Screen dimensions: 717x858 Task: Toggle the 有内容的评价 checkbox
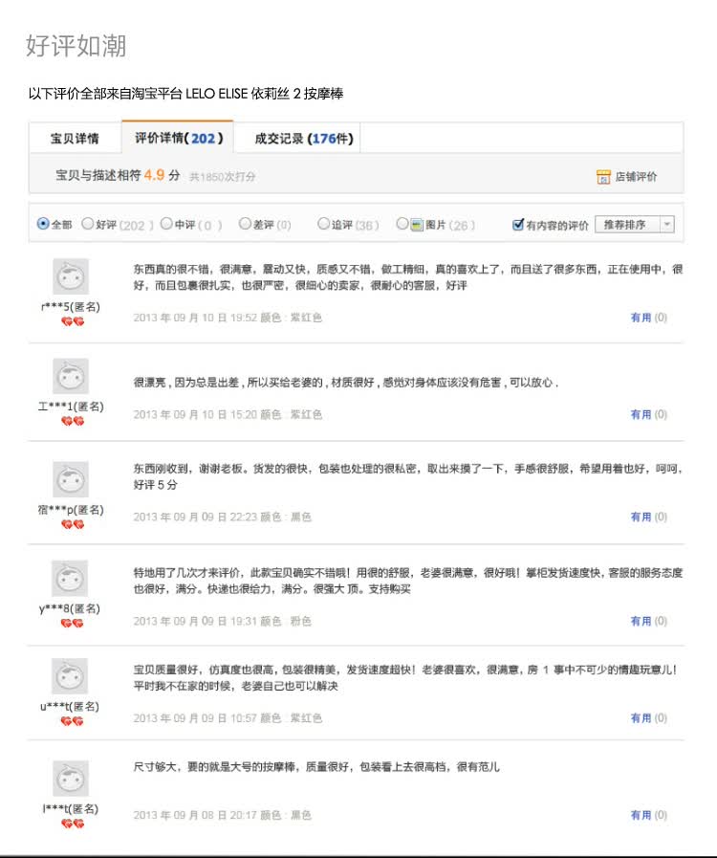point(518,225)
